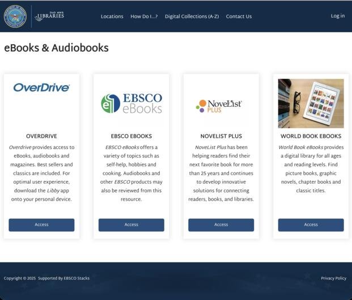Select the WORLD BOOK EBOOKS card heading
This screenshot has height=300, width=352.
(311, 136)
